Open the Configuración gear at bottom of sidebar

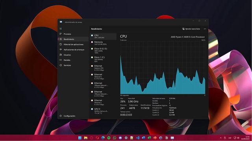pyautogui.click(x=61, y=116)
